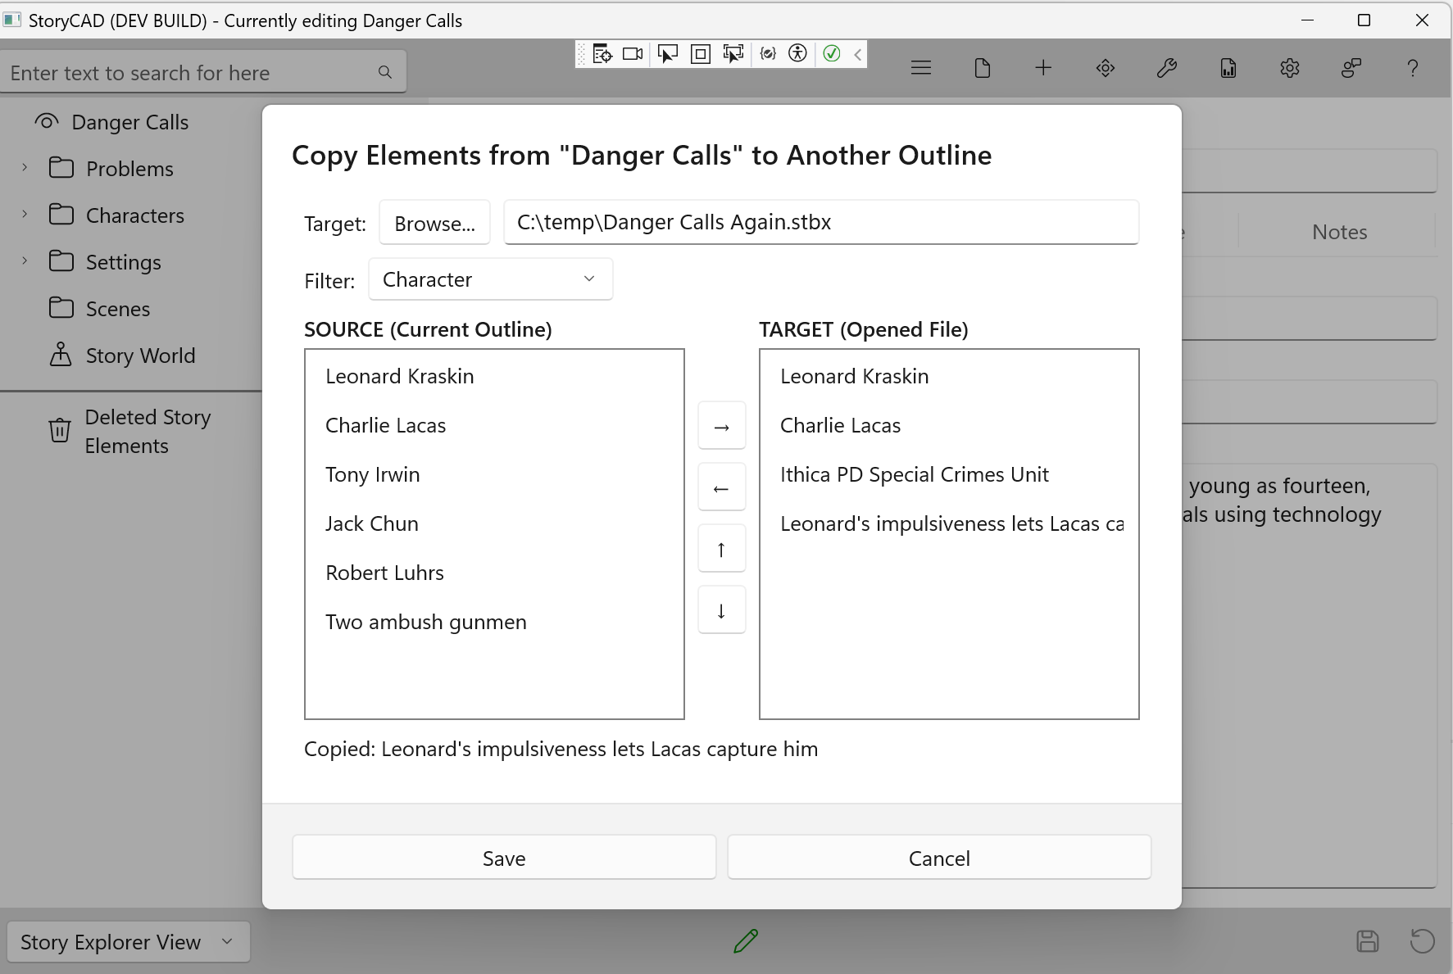1453x974 pixels.
Task: Click the right arrow to copy an element
Action: pos(721,425)
